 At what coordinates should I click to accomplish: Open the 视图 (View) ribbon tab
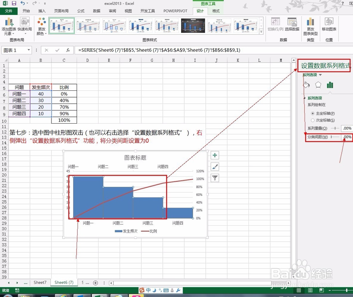tap(128, 11)
